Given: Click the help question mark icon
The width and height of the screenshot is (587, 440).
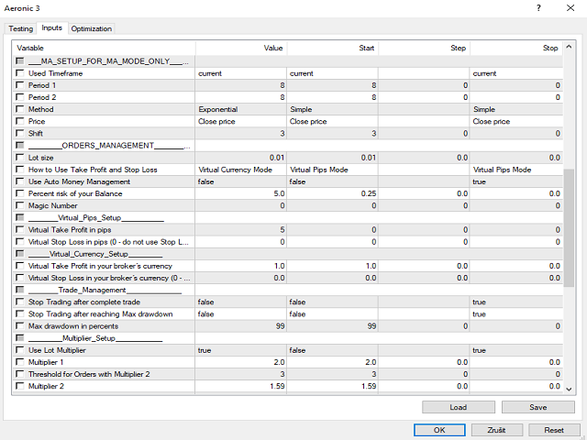Looking at the screenshot, I should 538,8.
